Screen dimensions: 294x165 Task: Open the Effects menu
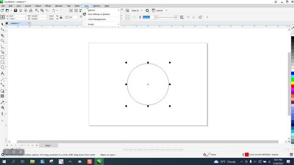click(48, 6)
